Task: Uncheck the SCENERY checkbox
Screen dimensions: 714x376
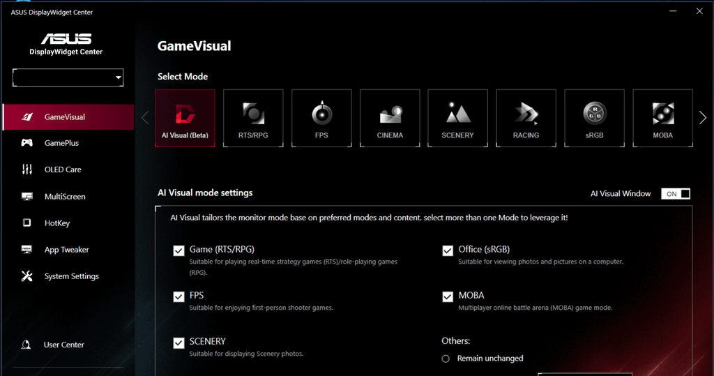Action: coord(178,343)
